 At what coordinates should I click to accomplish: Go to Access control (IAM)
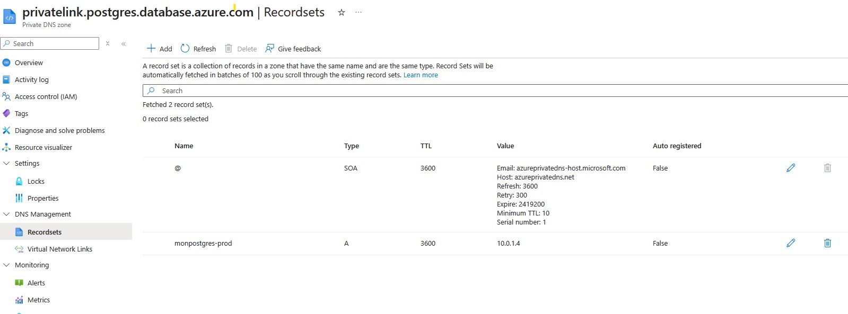click(46, 96)
